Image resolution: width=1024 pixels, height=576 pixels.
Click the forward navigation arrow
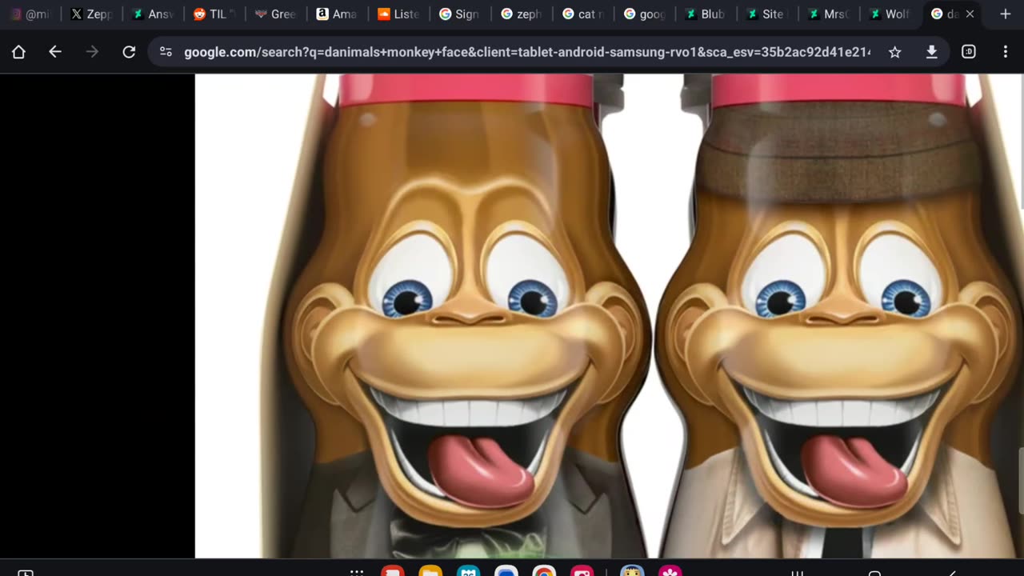coord(92,52)
